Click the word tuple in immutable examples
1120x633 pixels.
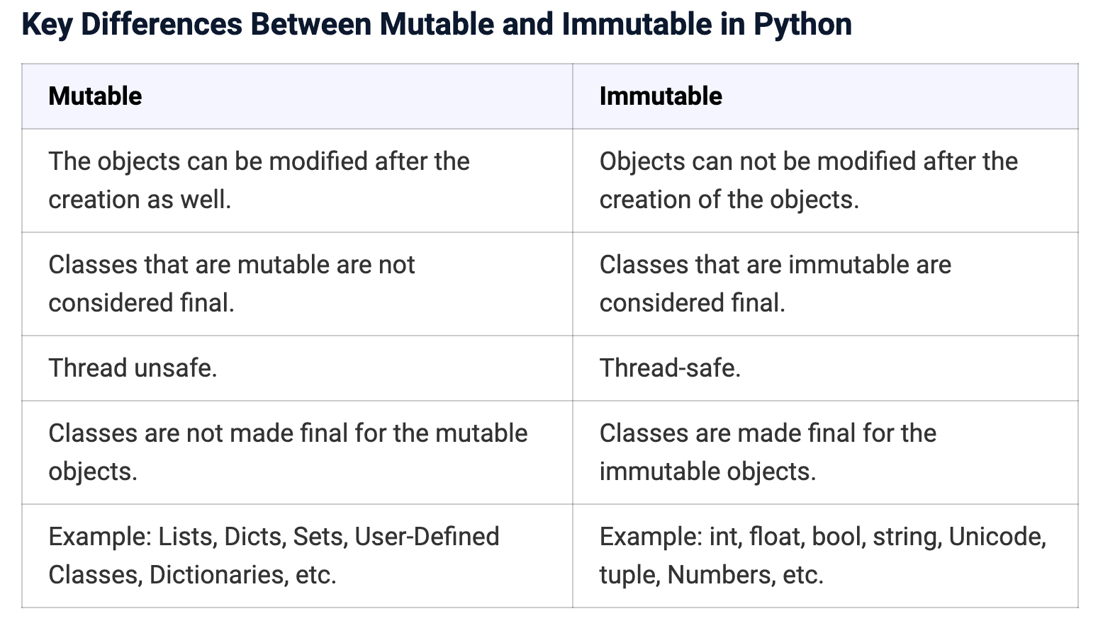629,575
